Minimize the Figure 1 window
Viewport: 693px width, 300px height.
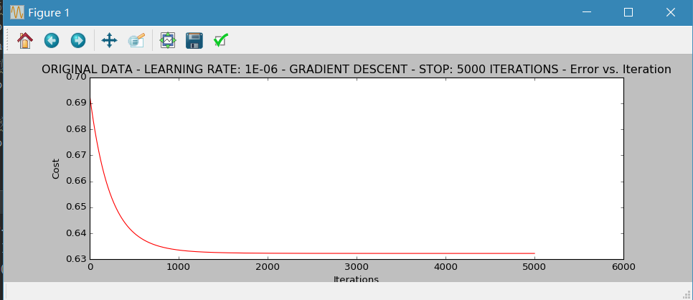[587, 12]
